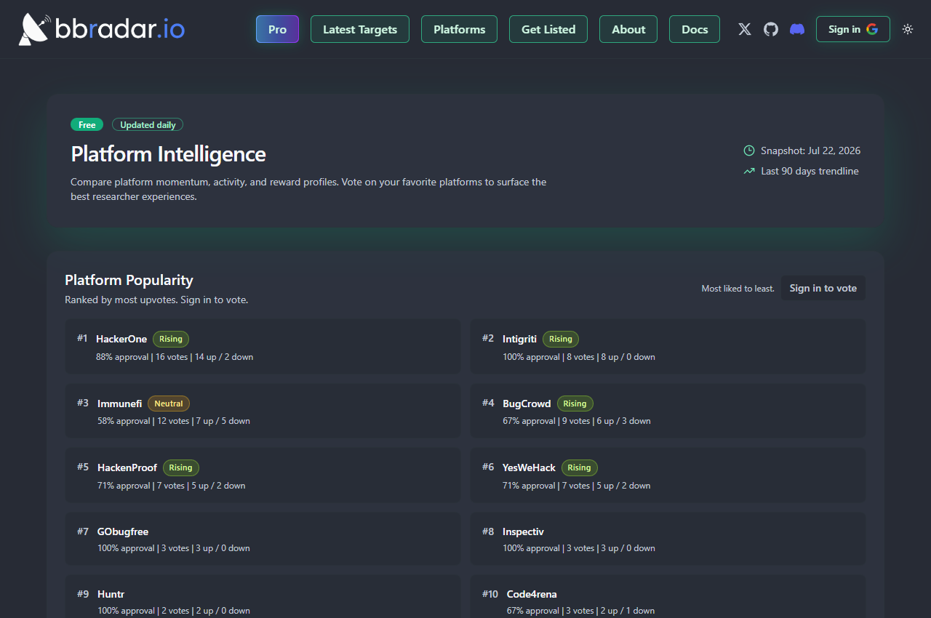
Task: Click the Rising badge beside BugCrowd
Action: pyautogui.click(x=575, y=404)
